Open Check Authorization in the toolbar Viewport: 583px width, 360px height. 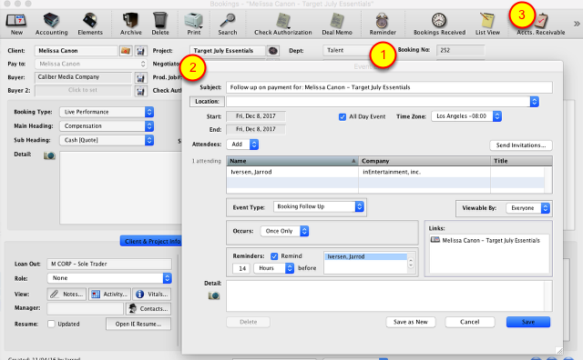(x=283, y=20)
